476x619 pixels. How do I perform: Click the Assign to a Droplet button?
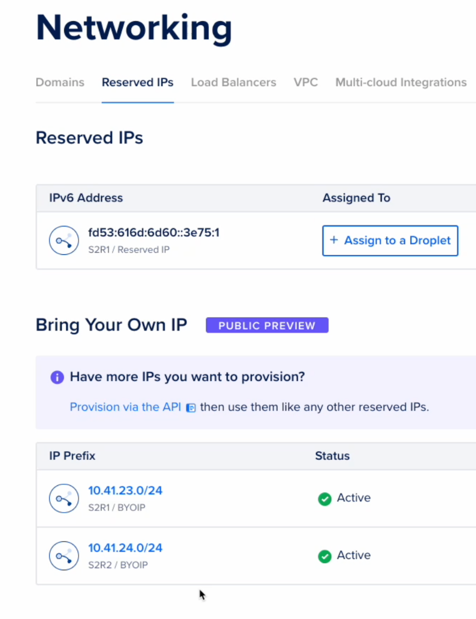(390, 240)
